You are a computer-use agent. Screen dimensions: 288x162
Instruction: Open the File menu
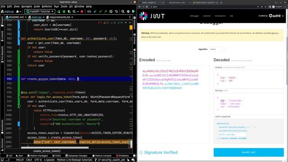[x=3, y=6]
